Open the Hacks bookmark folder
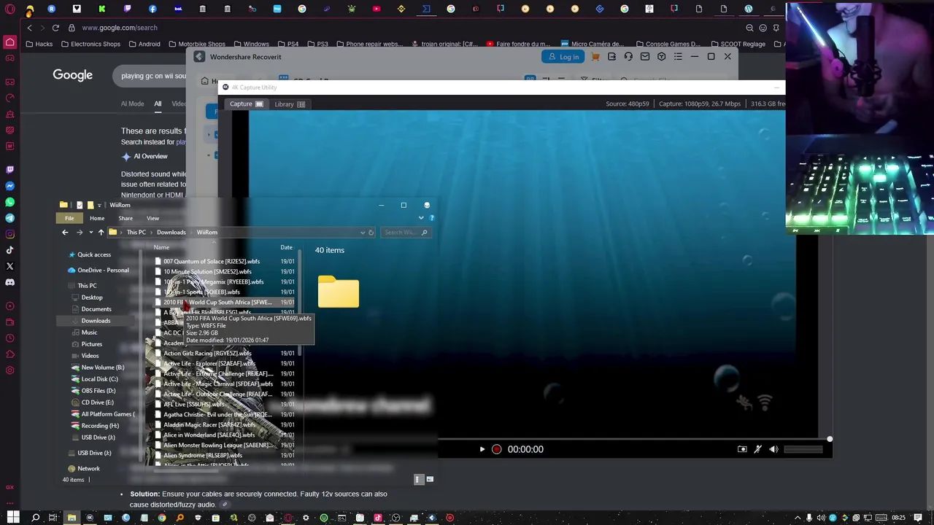 click(x=39, y=44)
